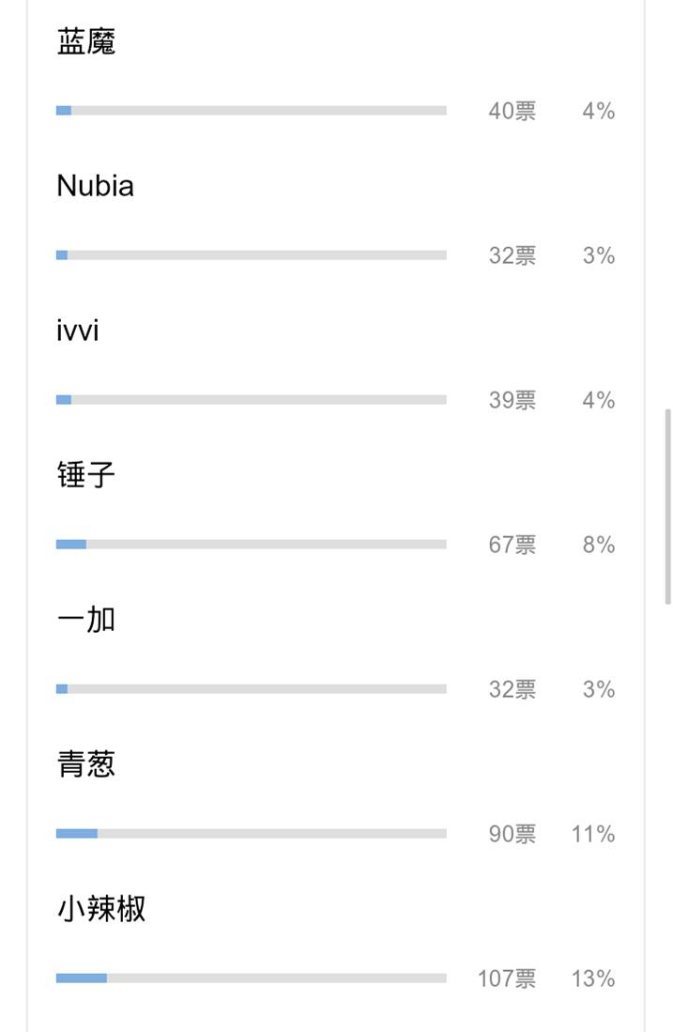Select the 蓝魔 poll option label

[86, 41]
